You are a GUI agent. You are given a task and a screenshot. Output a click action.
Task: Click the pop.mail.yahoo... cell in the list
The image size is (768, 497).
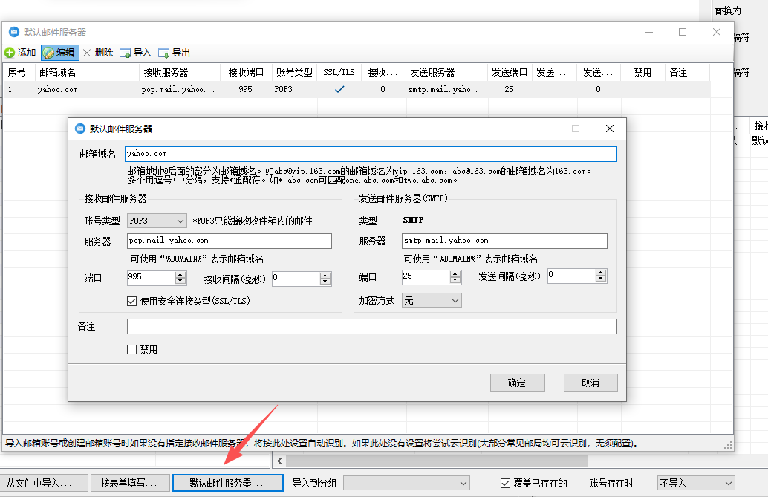pyautogui.click(x=178, y=90)
